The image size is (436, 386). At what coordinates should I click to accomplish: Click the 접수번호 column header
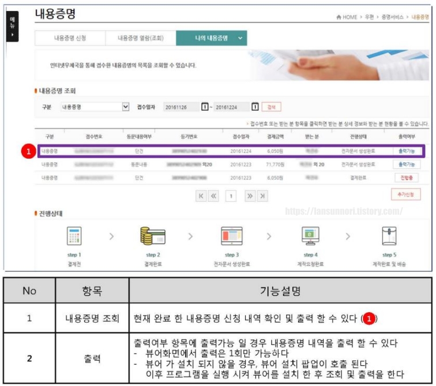coord(93,137)
